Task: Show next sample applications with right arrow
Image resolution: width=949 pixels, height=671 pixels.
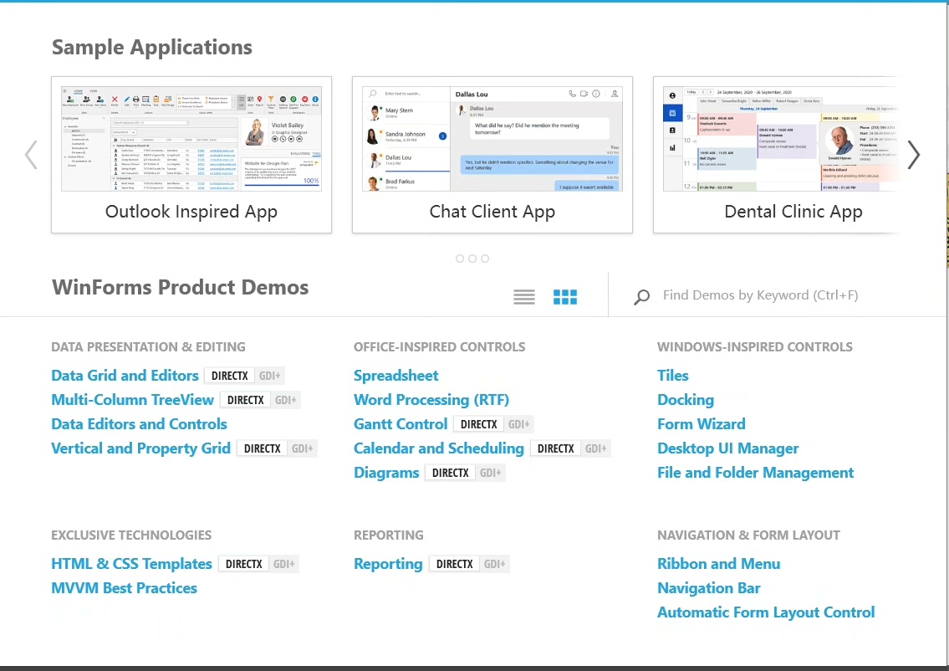Action: point(913,155)
